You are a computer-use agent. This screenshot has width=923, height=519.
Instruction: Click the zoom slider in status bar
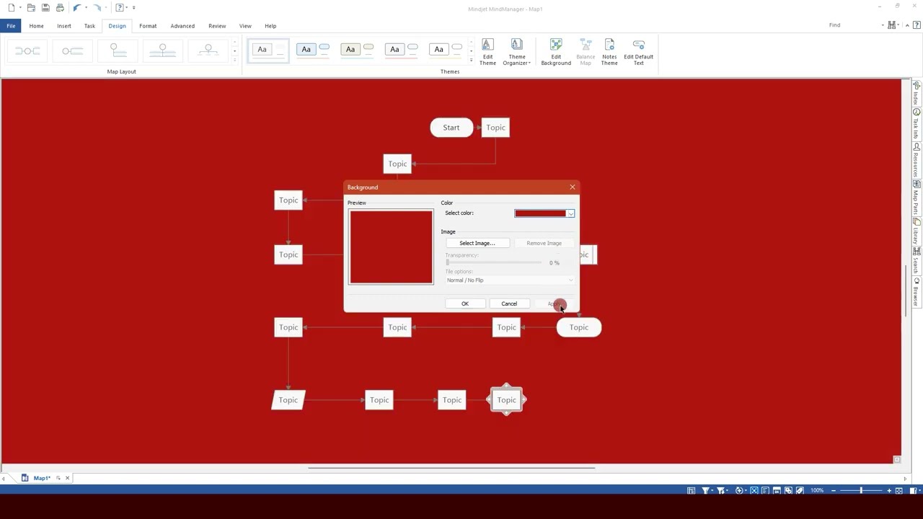pyautogui.click(x=860, y=491)
